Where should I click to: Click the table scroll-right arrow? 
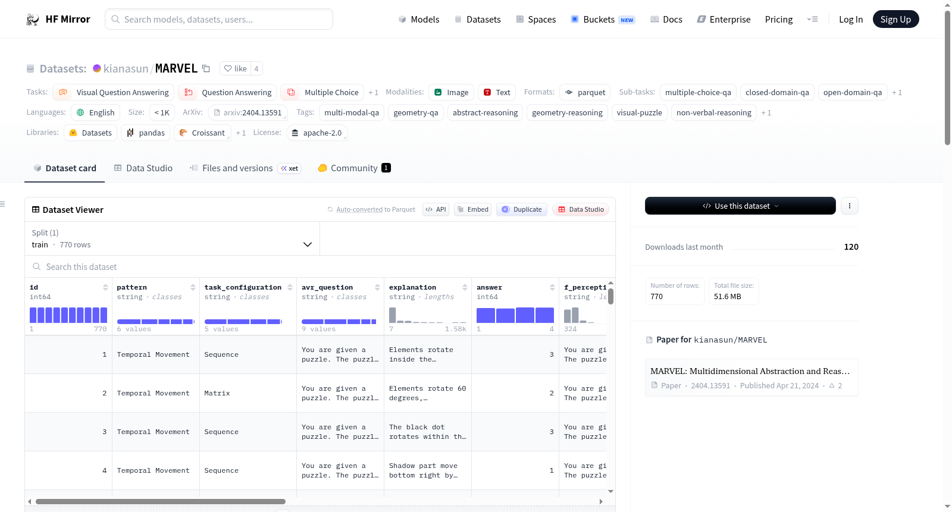(601, 501)
